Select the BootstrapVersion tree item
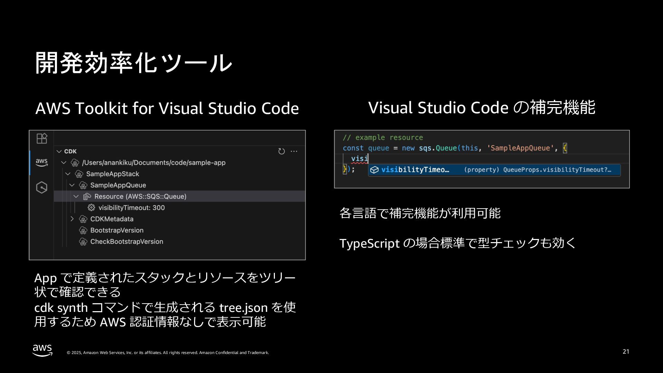Image resolution: width=663 pixels, height=373 pixels. (180, 230)
